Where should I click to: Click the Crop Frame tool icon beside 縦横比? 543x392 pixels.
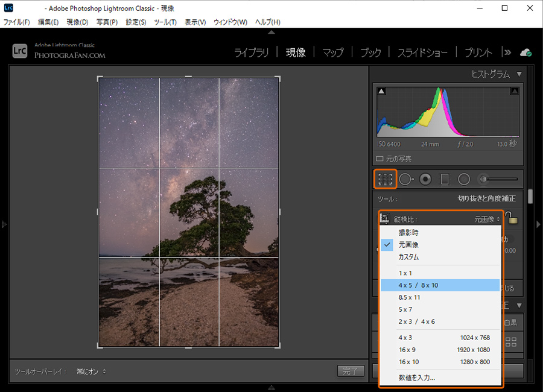[x=385, y=218]
